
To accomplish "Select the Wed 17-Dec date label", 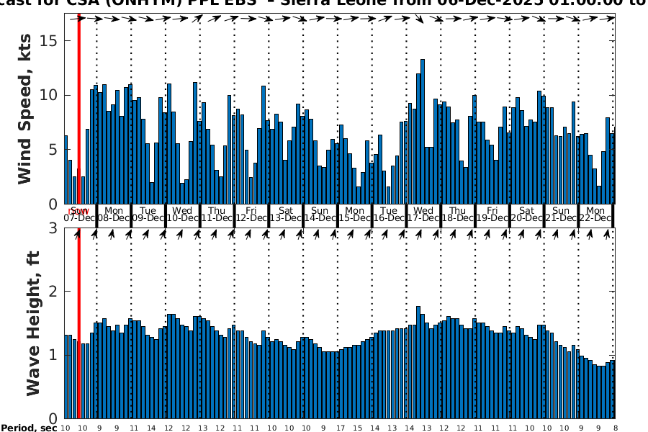I will (423, 215).
